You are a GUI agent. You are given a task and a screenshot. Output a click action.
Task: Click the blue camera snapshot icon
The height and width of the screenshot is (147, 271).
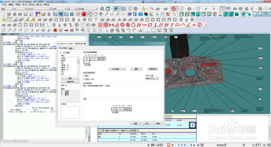click(x=140, y=14)
